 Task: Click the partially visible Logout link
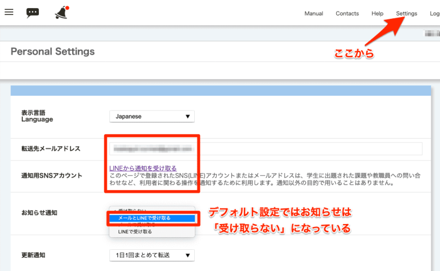[x=434, y=13]
